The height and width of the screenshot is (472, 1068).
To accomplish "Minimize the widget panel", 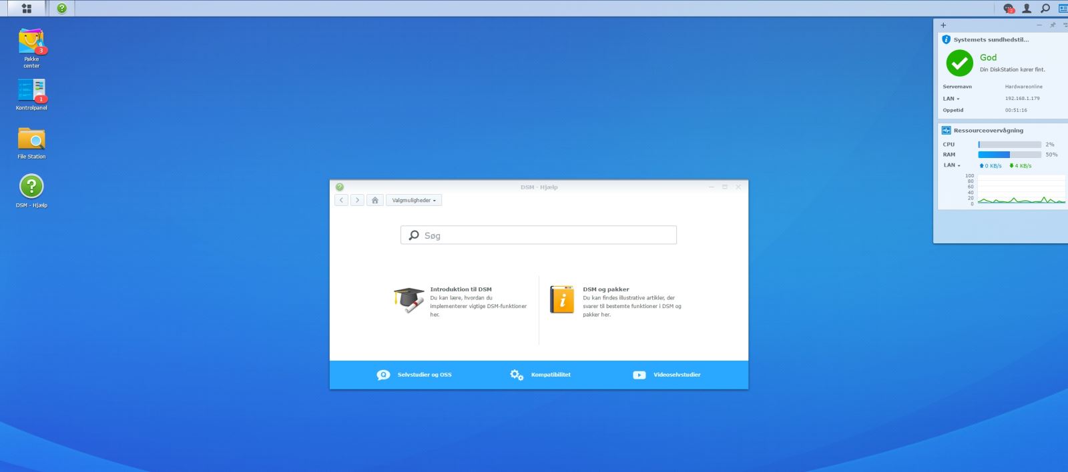I will pyautogui.click(x=1039, y=25).
